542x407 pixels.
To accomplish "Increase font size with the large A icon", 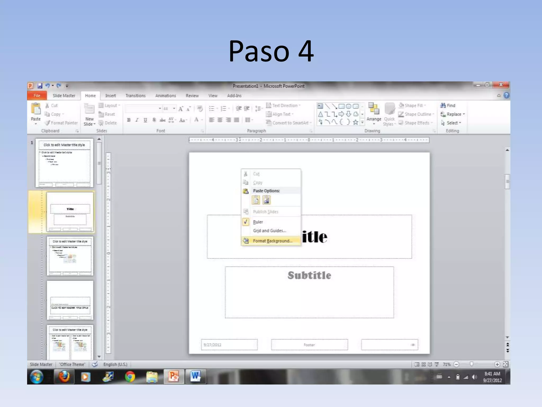I will (181, 109).
